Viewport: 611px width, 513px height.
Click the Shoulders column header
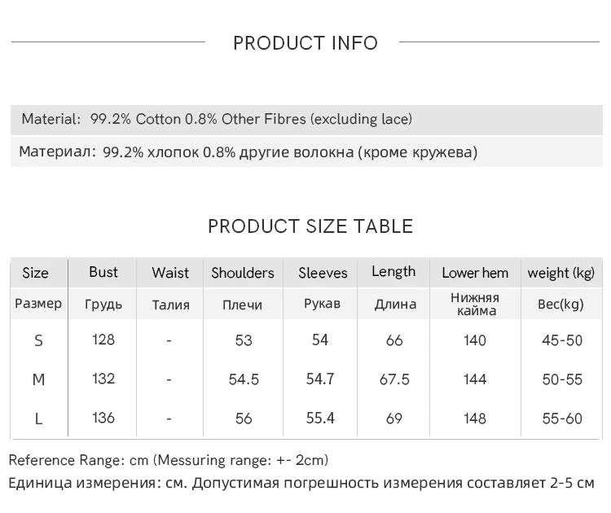click(243, 273)
